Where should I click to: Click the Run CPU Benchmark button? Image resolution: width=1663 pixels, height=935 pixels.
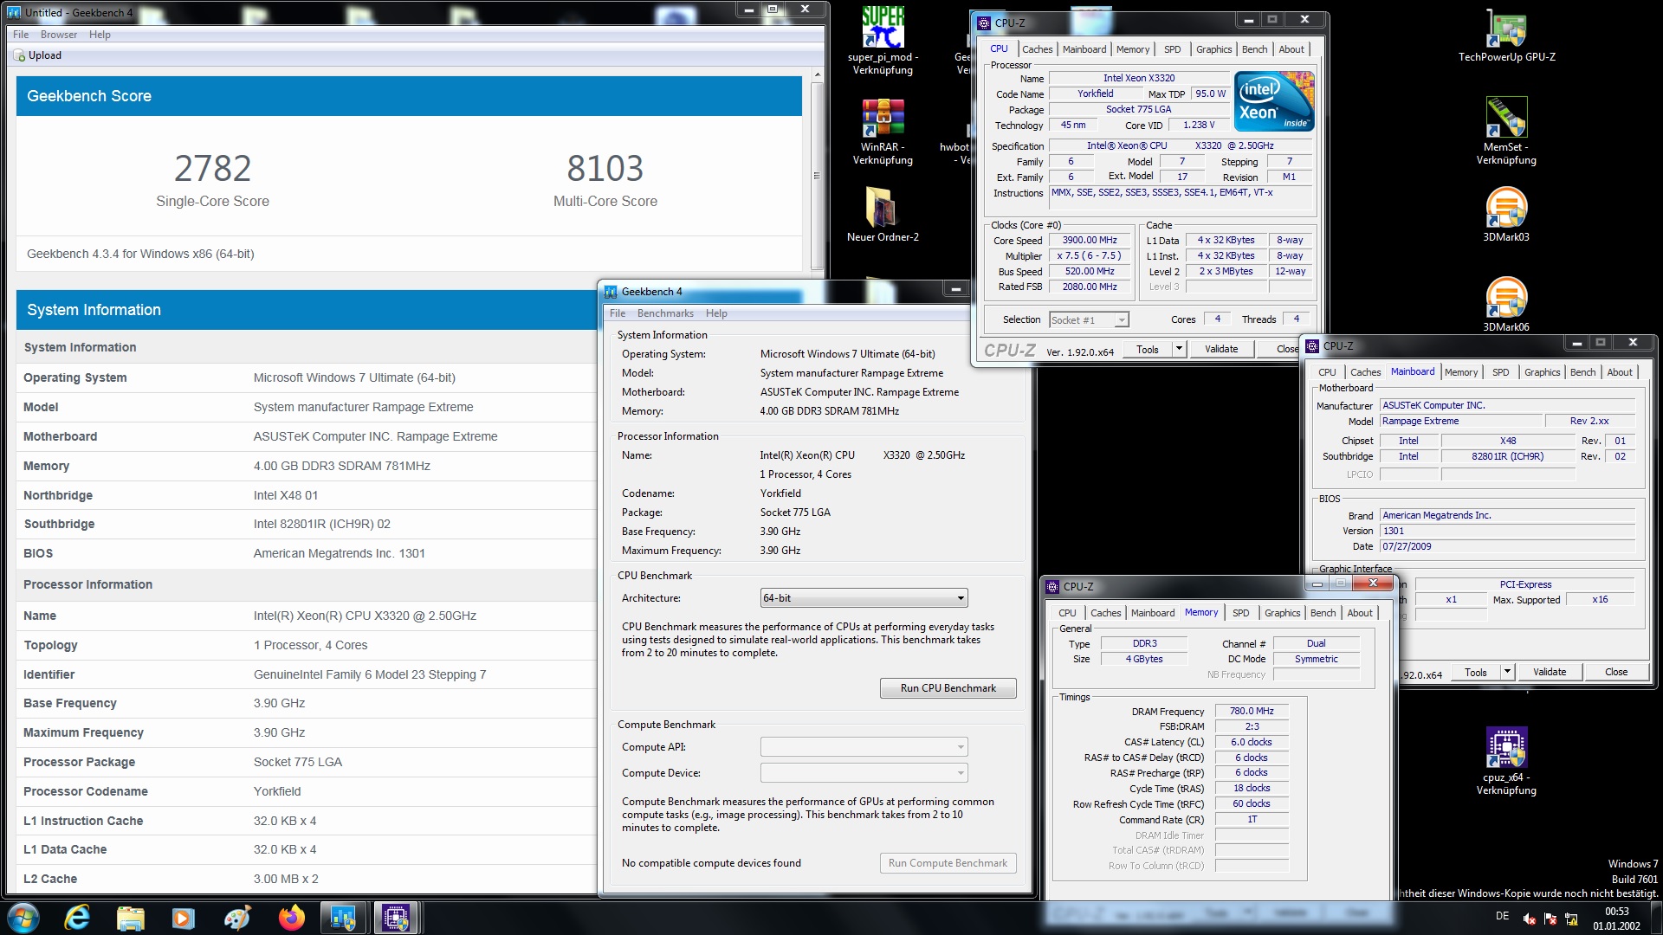tap(948, 688)
